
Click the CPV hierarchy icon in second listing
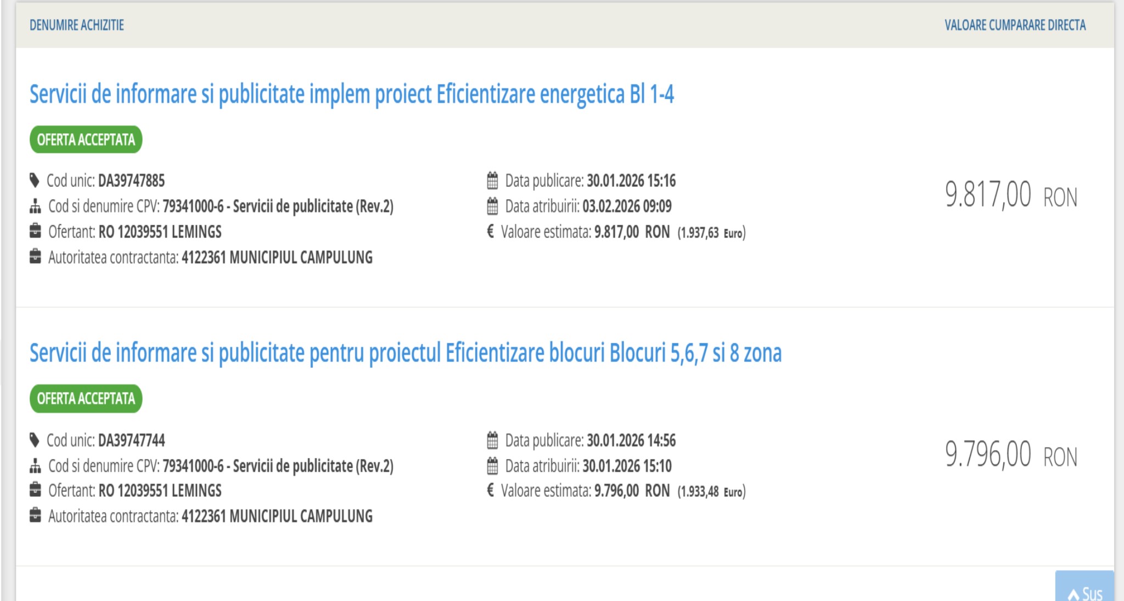pos(35,466)
